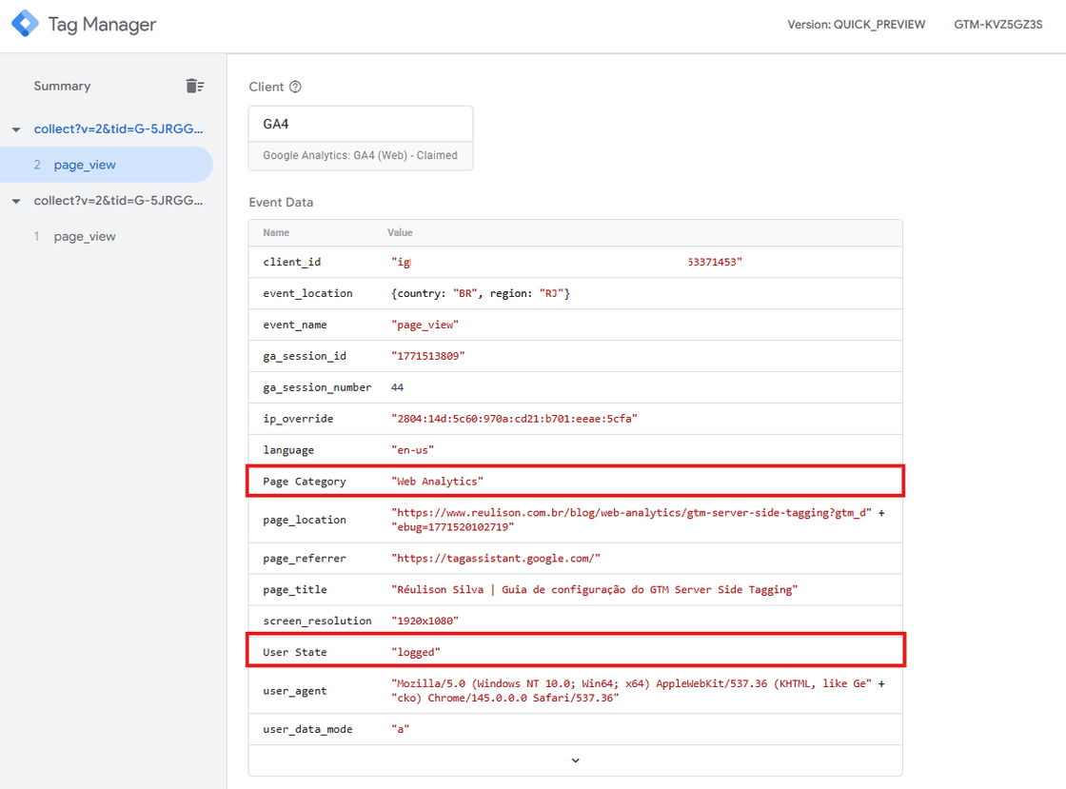The width and height of the screenshot is (1066, 789).
Task: Collapse the second collect?v=2&tid=G-5JRGG request
Action: click(16, 200)
